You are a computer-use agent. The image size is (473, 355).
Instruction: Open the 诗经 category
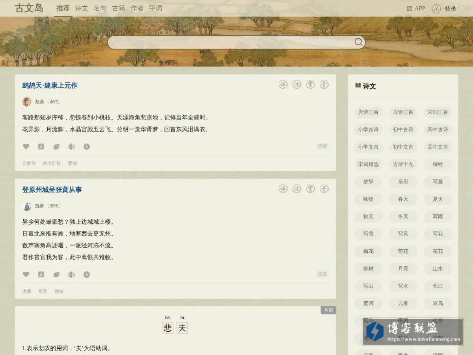tap(438, 164)
